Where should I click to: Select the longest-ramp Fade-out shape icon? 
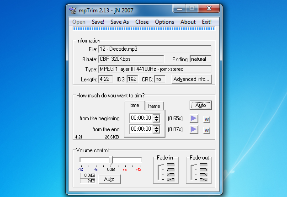[203, 180]
